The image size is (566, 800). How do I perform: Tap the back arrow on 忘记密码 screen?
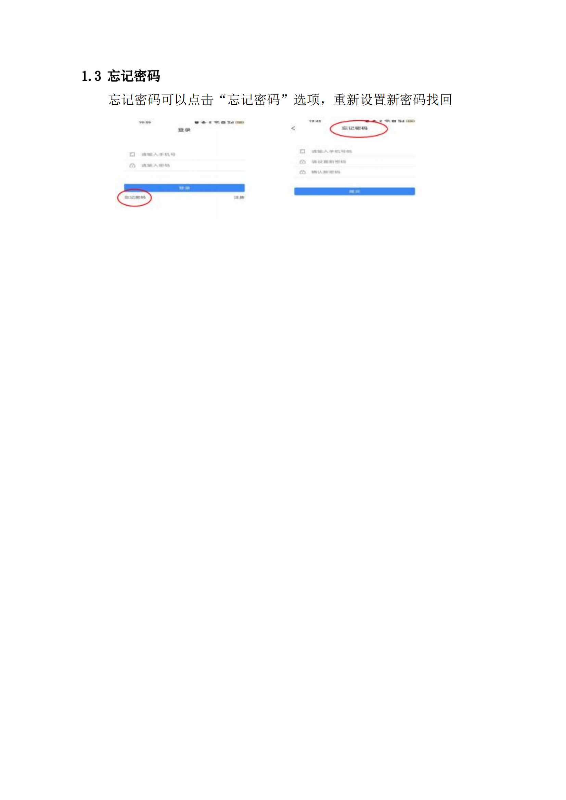click(x=293, y=128)
